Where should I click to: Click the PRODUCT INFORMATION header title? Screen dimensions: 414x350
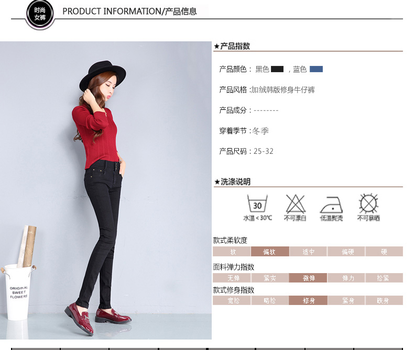(x=129, y=12)
